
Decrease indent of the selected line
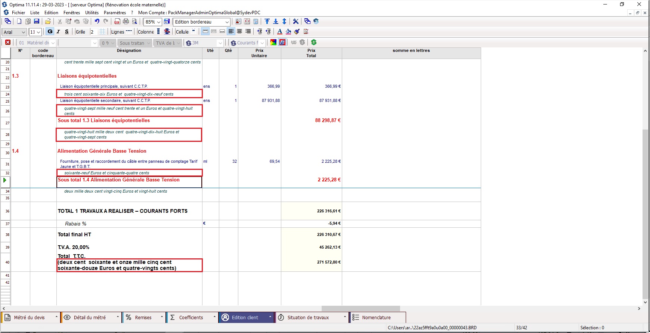(268, 32)
